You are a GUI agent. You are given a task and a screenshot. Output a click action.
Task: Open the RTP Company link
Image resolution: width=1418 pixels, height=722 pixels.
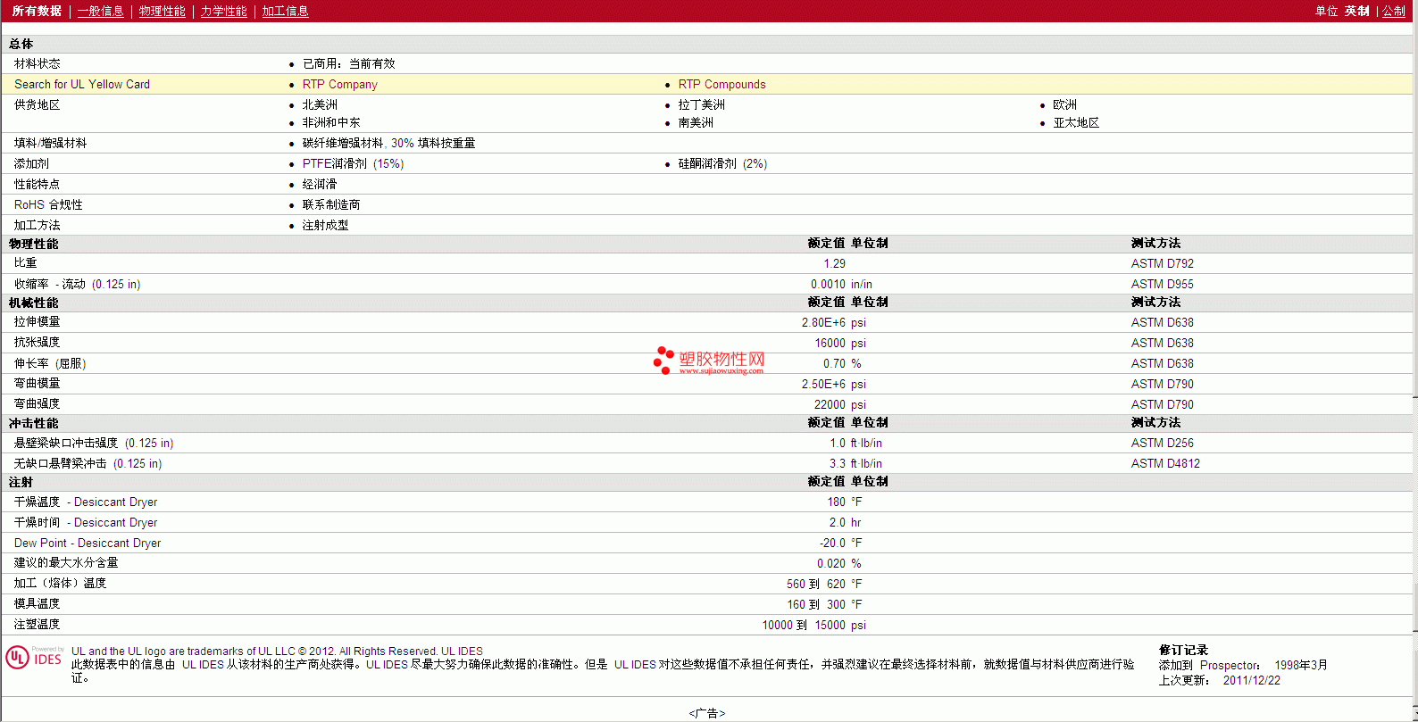pos(339,84)
